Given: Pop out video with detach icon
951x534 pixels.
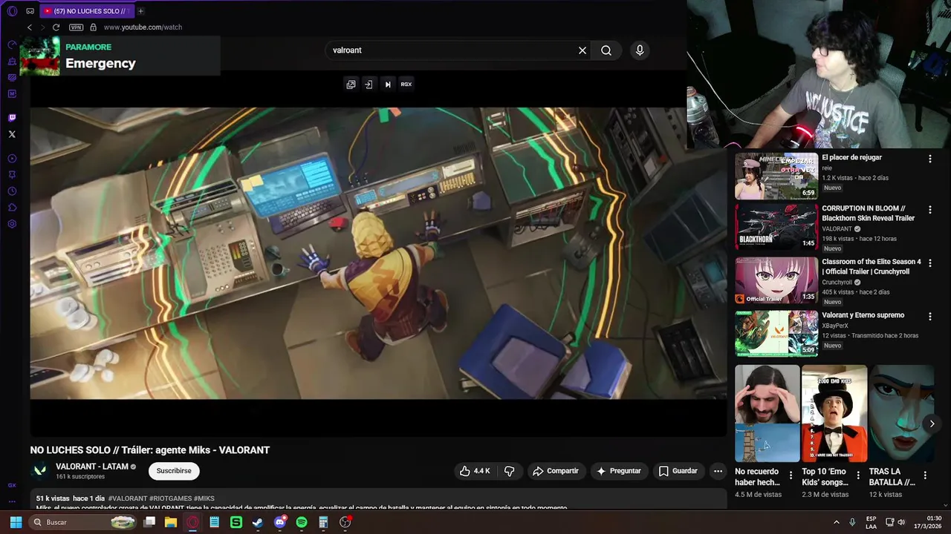Looking at the screenshot, I should pyautogui.click(x=351, y=85).
